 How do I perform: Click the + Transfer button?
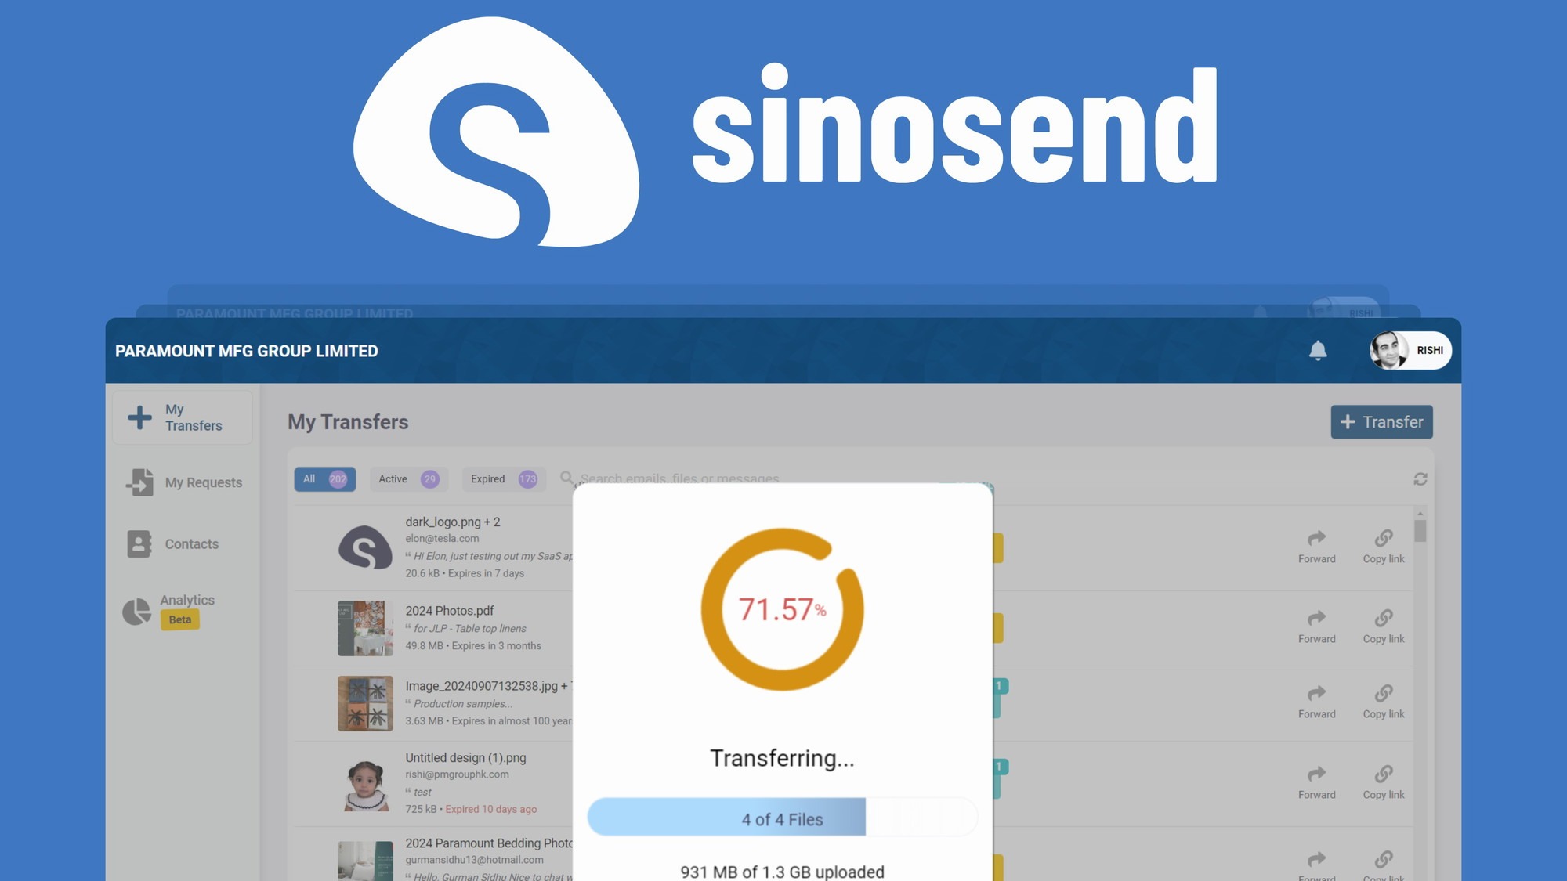click(x=1382, y=421)
